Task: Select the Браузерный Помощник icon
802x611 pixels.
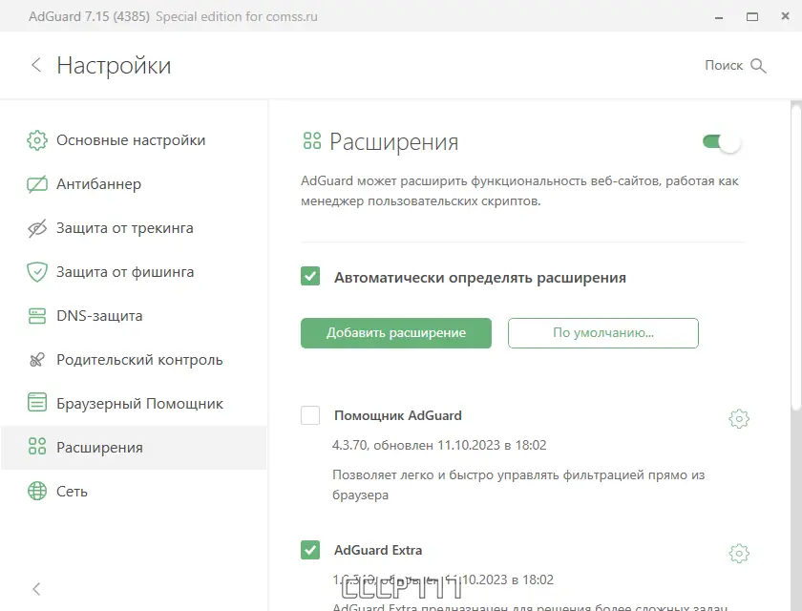Action: (36, 403)
